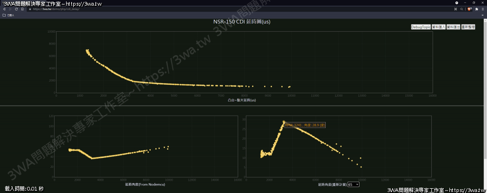487x193 pixels.
Task: Click the page vertical scrollbar
Action: [486, 95]
